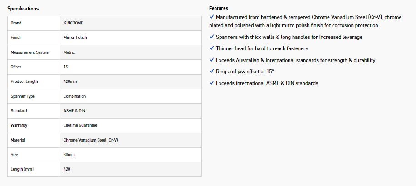The image size is (416, 186).
Task: Click the Warranty row label
Action: pos(19,125)
